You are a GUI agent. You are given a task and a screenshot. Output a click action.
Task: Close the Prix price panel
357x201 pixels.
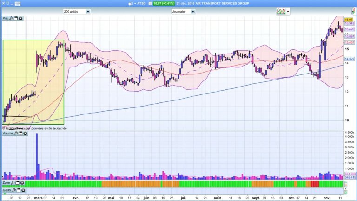pos(20,19)
